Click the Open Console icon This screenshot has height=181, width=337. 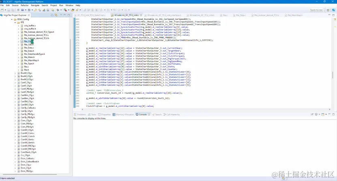[323, 115]
